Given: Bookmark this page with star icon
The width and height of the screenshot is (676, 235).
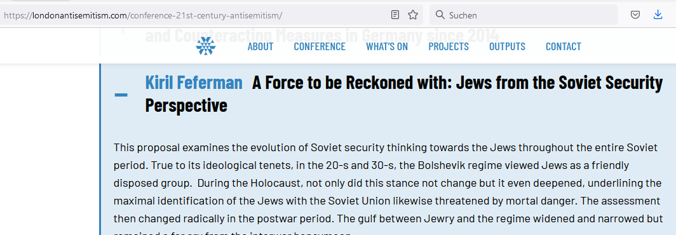Looking at the screenshot, I should point(413,15).
